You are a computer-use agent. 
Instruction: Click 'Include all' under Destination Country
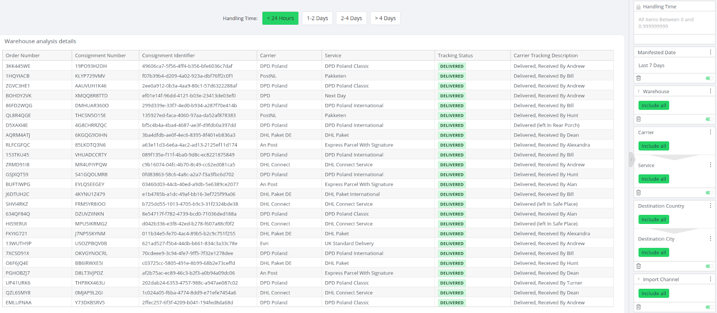653,220
